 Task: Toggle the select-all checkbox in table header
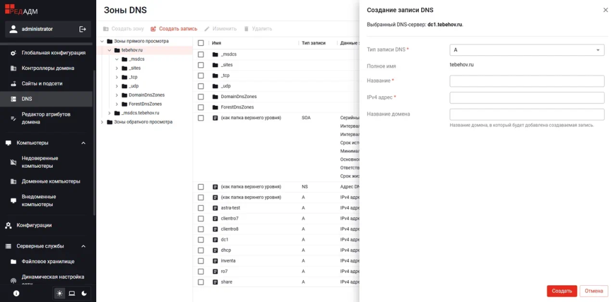tap(201, 43)
